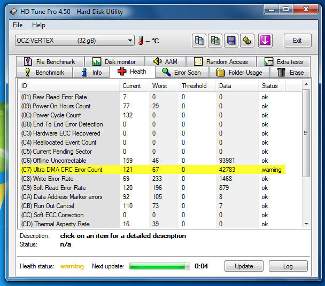Select the (0C) Power Cycle Count row

[153, 115]
